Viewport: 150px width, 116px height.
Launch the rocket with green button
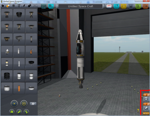click(x=138, y=6)
